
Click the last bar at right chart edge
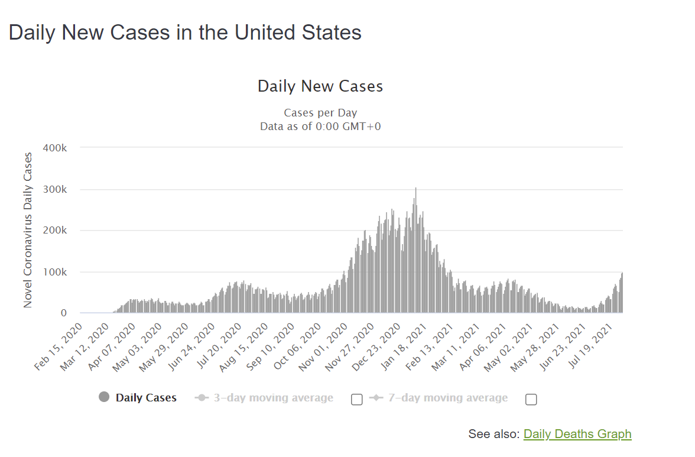pyautogui.click(x=622, y=293)
